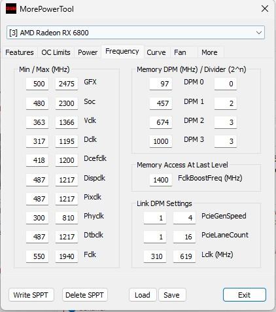Click the MorePowerTool app icon in title bar
Image resolution: width=276 pixels, height=312 pixels.
[11, 9]
